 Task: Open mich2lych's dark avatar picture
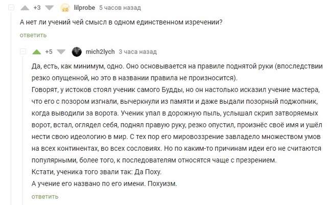click(77, 52)
